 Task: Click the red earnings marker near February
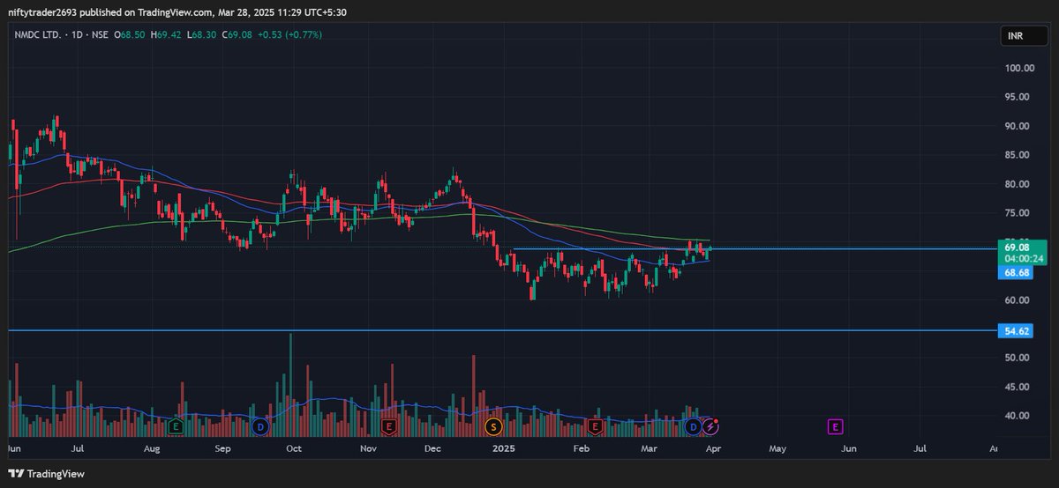596,426
